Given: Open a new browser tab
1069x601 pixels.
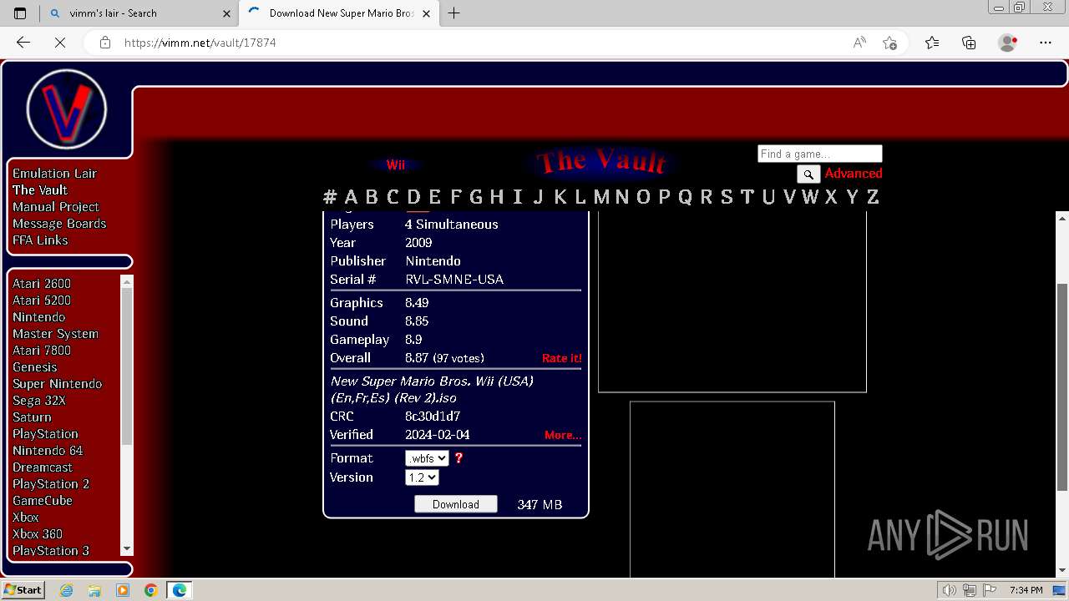Looking at the screenshot, I should [x=454, y=13].
